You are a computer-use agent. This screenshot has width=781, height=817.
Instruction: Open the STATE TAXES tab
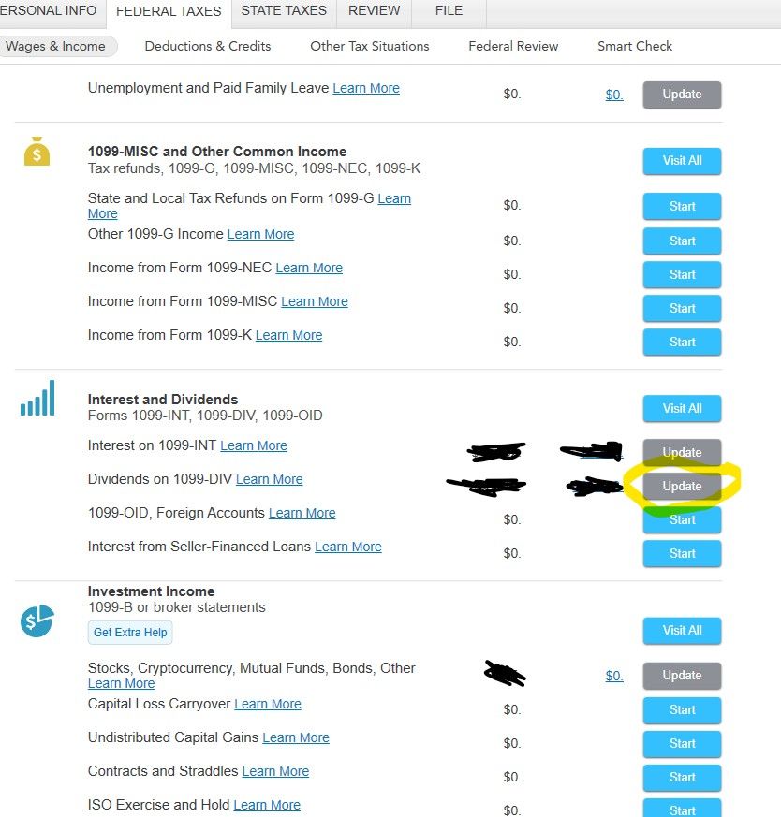(x=284, y=10)
